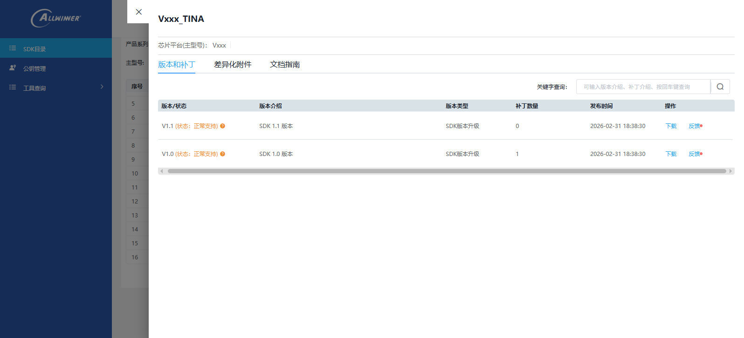Click the Allwinner logo

pyautogui.click(x=56, y=18)
